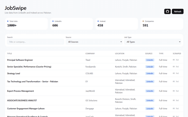
Task: Click the TYPE column header
Action: [161, 53]
